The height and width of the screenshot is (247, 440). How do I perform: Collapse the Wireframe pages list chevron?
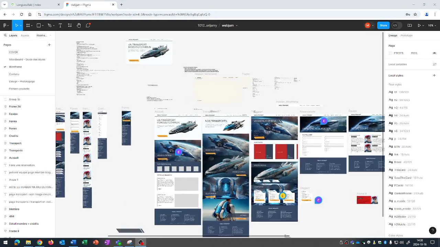coord(50,36)
